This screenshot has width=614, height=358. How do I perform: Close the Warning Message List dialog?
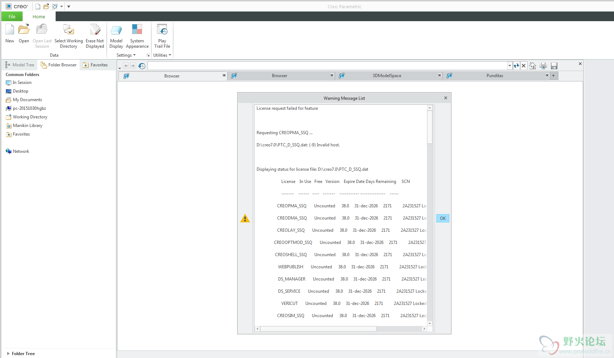(446, 98)
